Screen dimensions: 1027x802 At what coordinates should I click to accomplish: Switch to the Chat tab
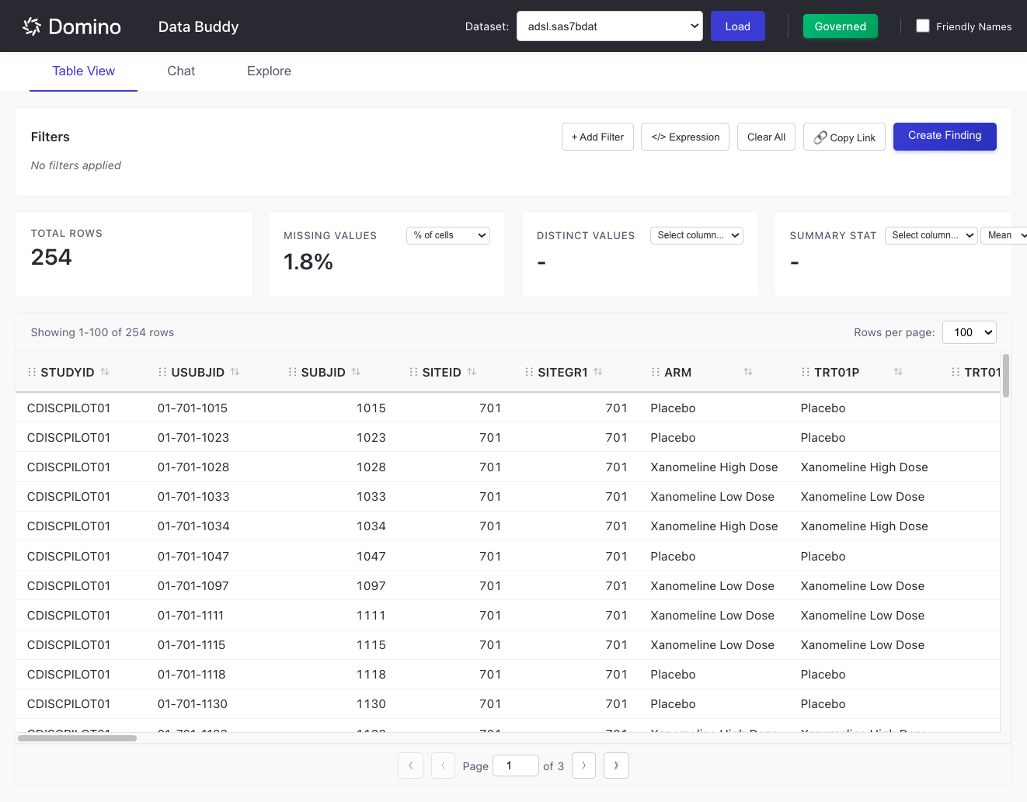tap(180, 71)
